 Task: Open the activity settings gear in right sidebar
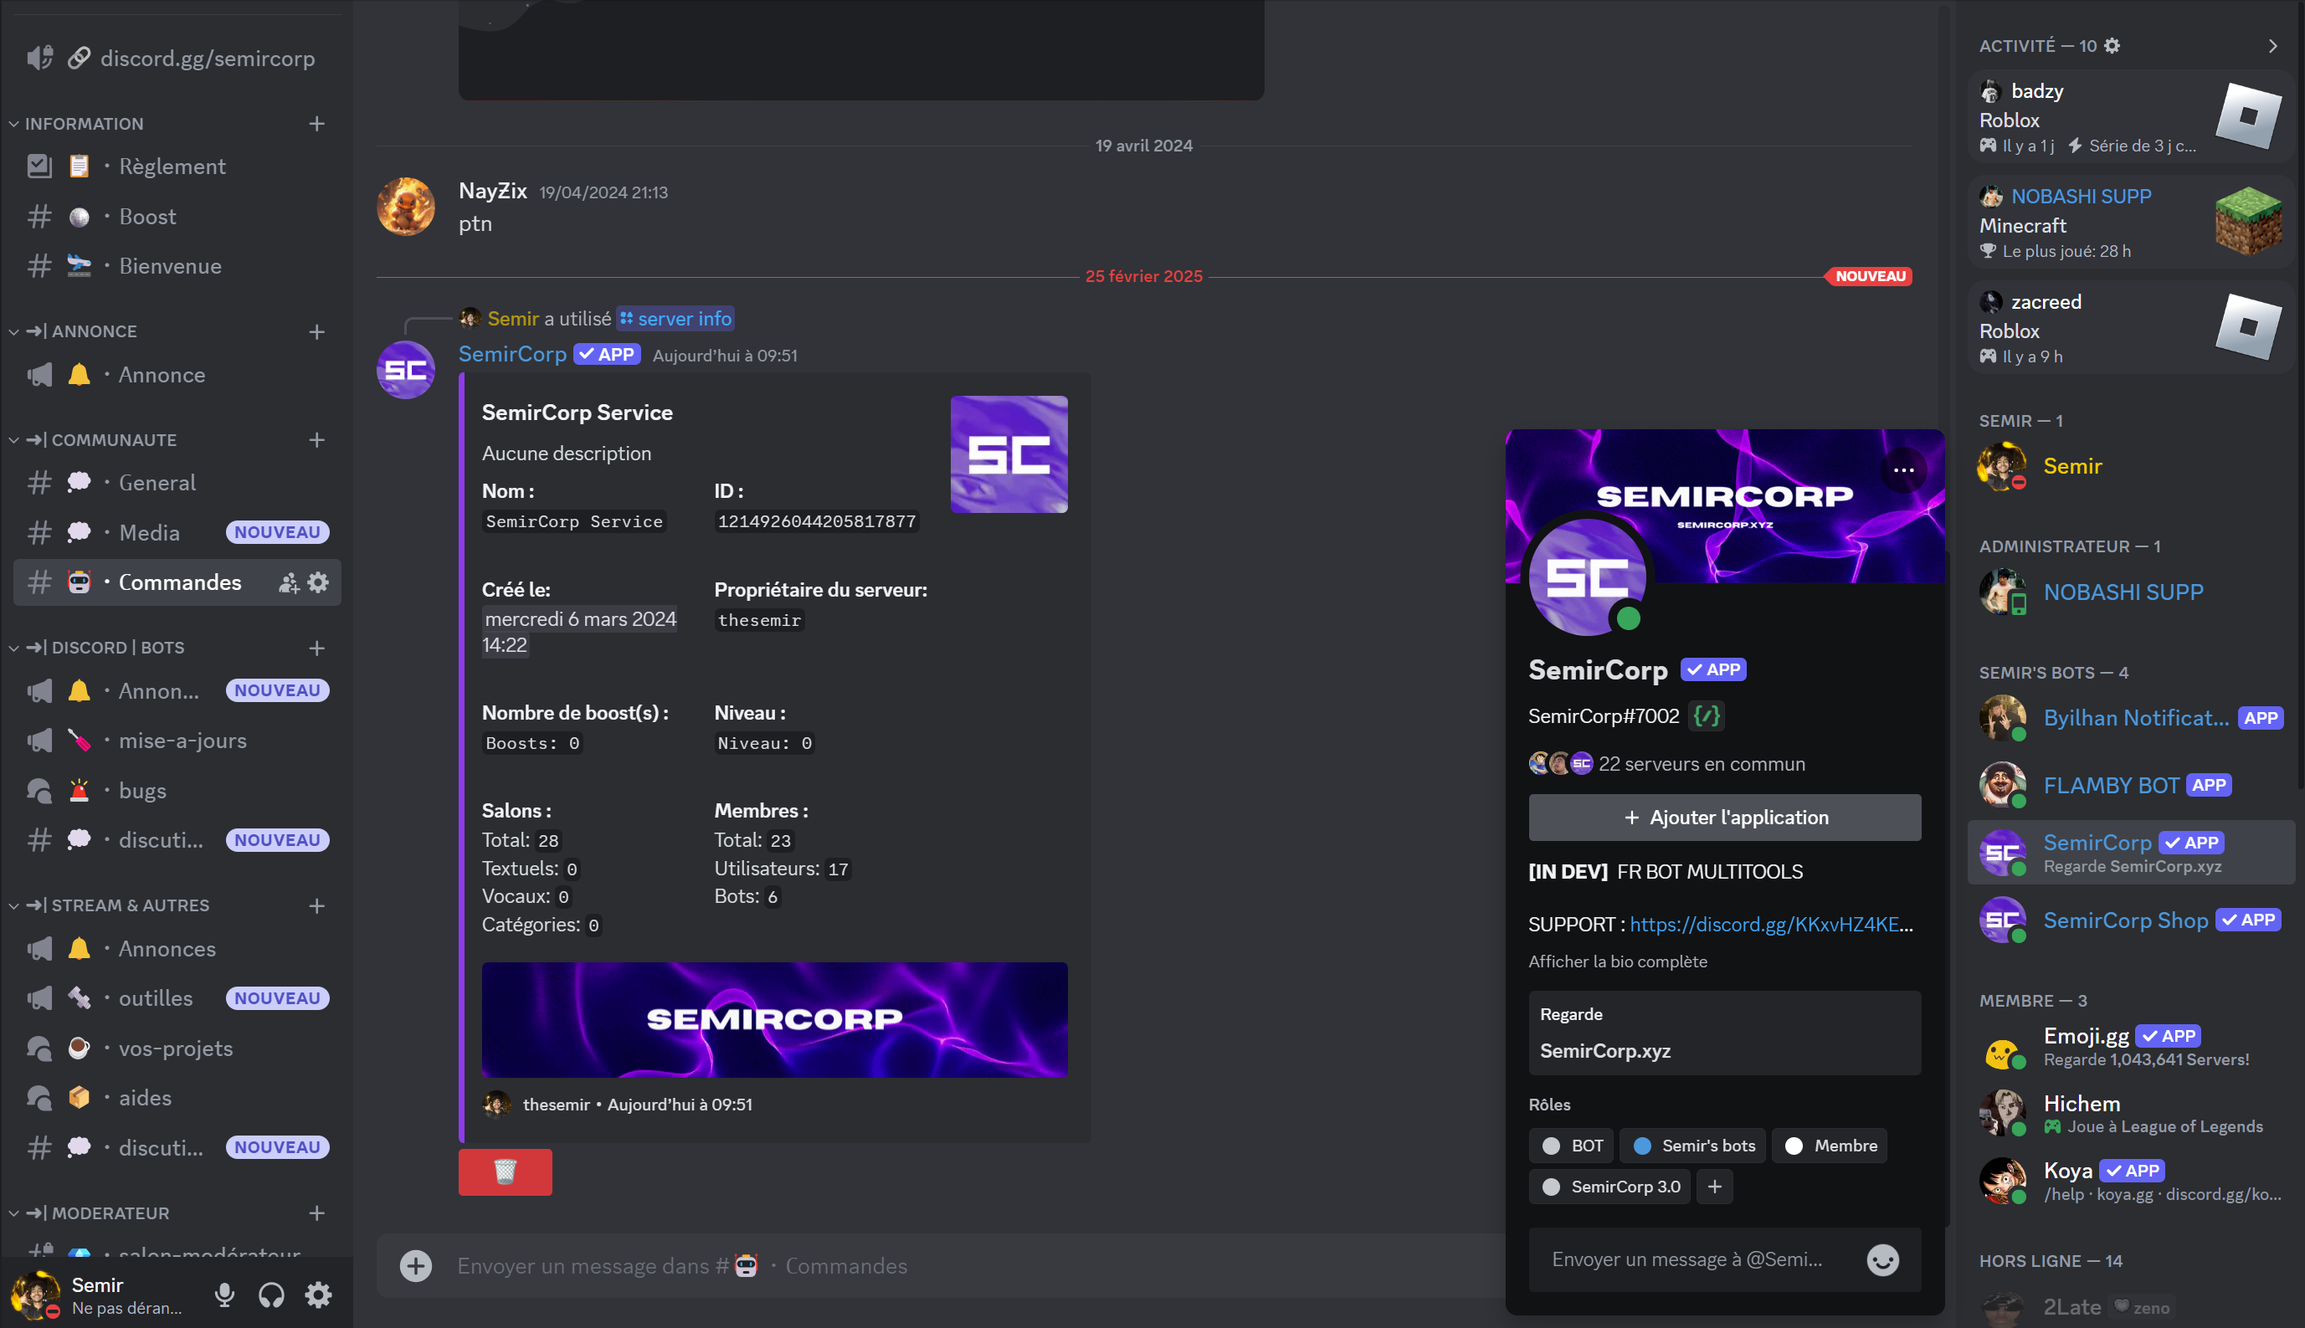click(x=2111, y=44)
